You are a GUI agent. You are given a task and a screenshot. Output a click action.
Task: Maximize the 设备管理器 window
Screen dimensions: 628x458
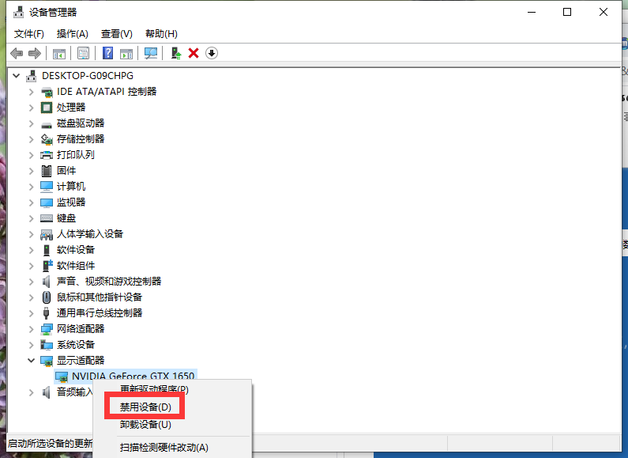(567, 12)
